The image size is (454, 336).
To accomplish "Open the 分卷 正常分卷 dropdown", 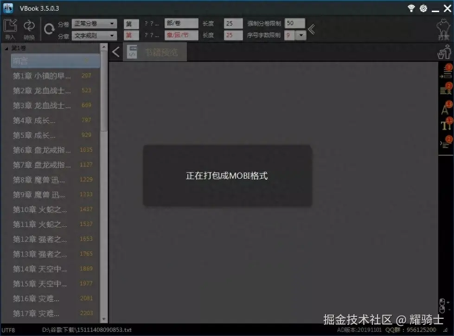I will [x=95, y=24].
